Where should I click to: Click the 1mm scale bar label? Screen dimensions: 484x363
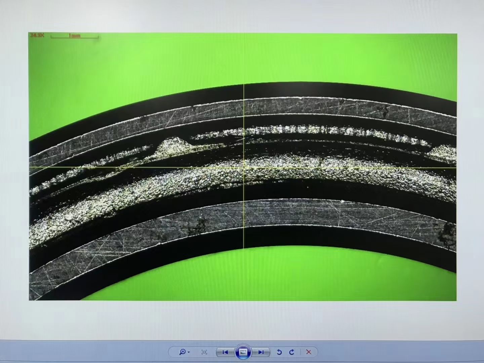click(75, 35)
